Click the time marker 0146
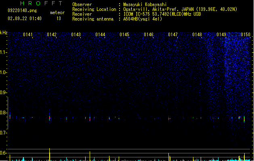The width and height of the screenshot is (254, 161). (149, 35)
